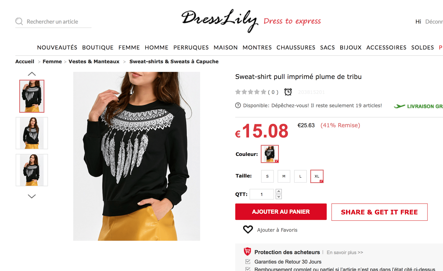The height and width of the screenshot is (271, 443).
Task: Select size S
Action: [267, 176]
